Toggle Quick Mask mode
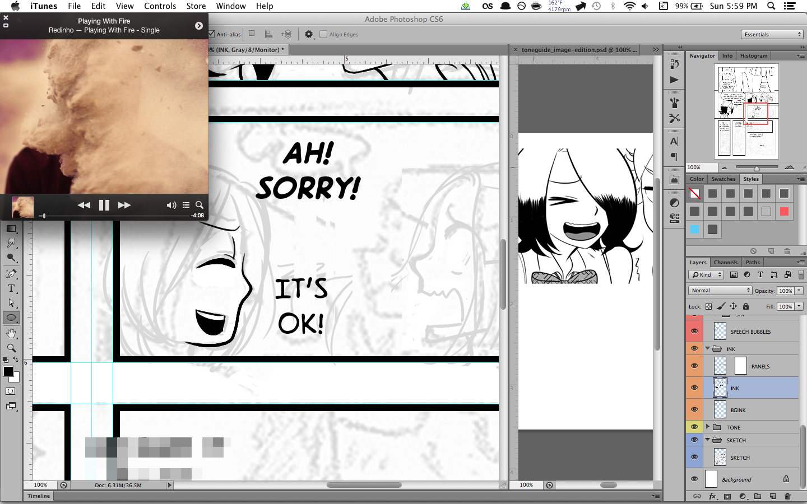The image size is (807, 504). [x=11, y=391]
